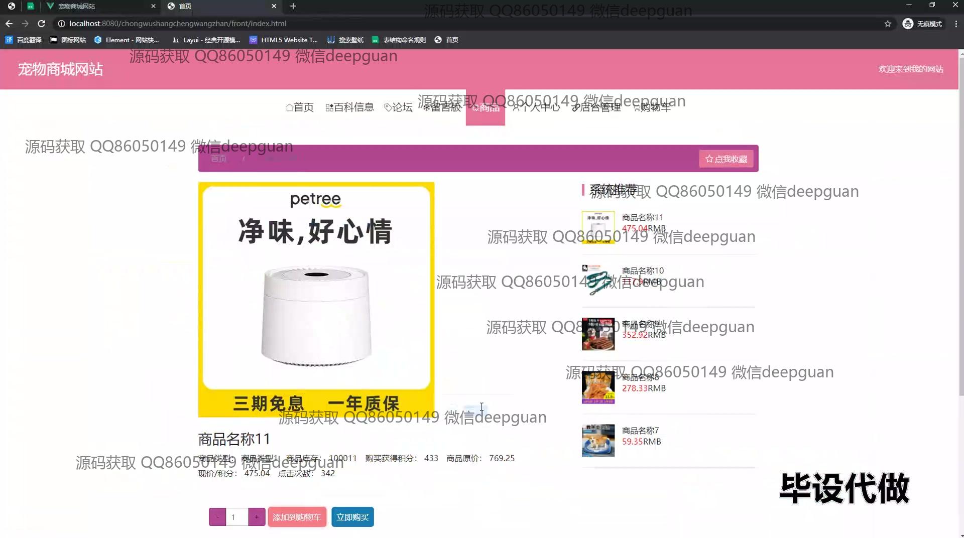Open 论坛 in site navigation
The width and height of the screenshot is (964, 538).
(x=398, y=107)
